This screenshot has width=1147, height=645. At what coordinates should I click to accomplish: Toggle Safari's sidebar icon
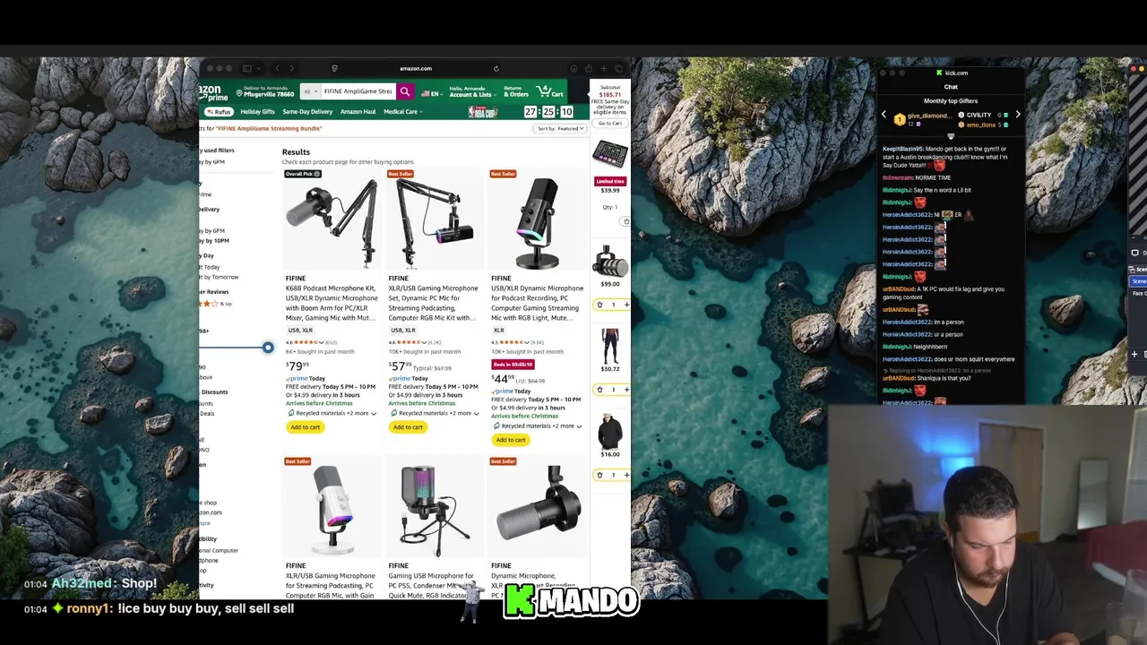247,68
